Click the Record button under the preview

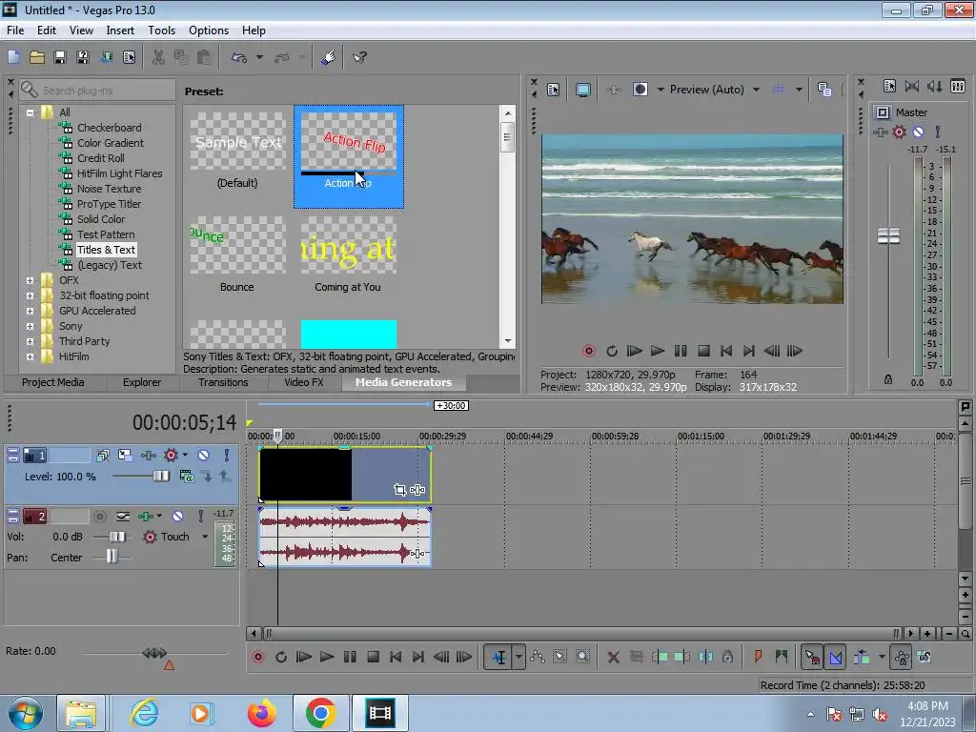(588, 351)
